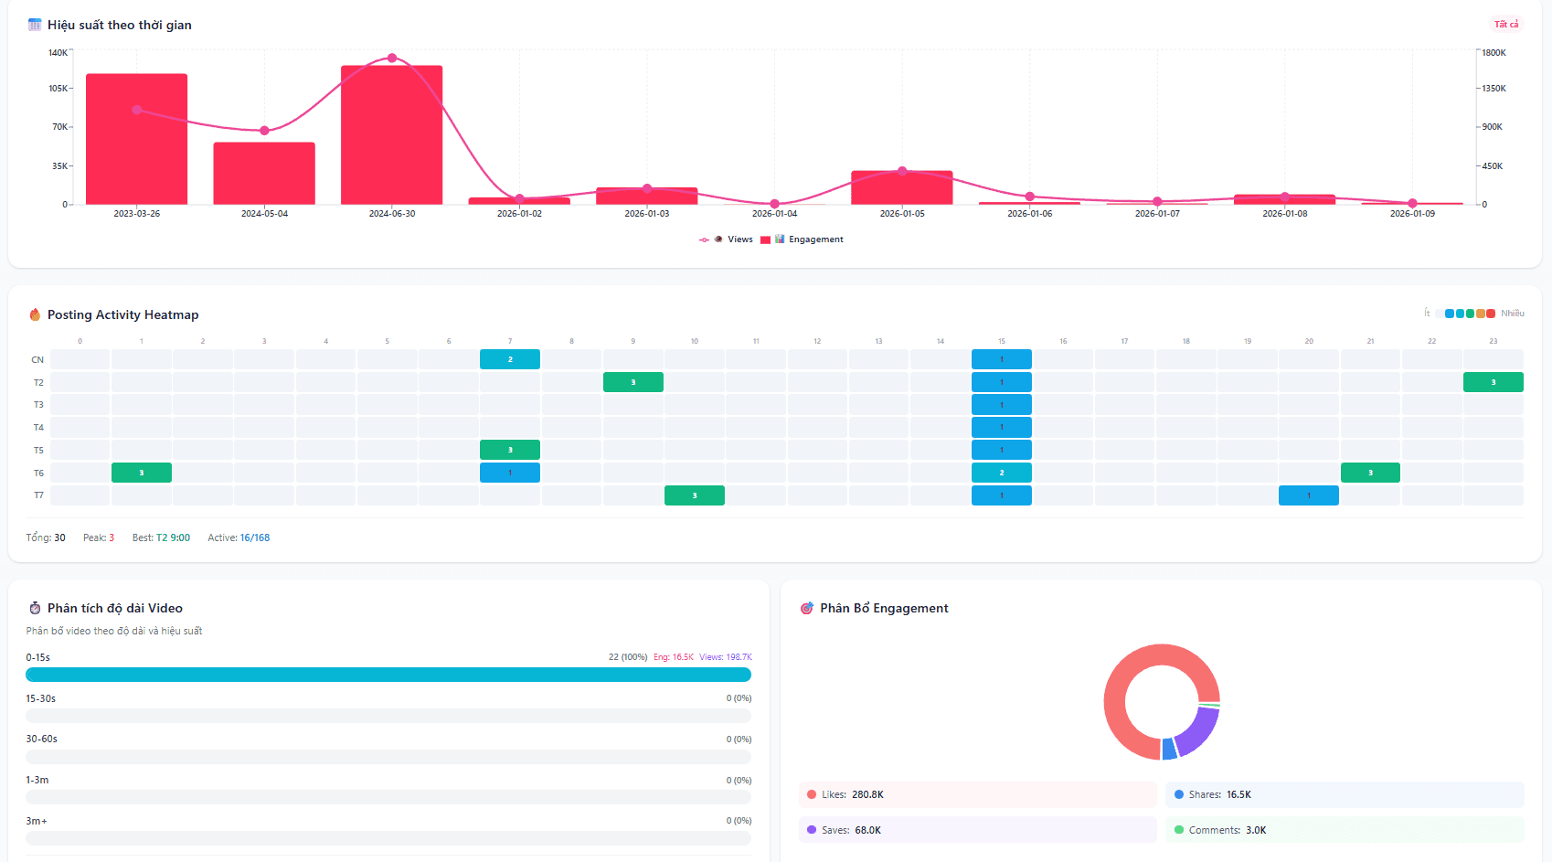The image size is (1552, 862).
Task: Click the purple dot icon next to Saves
Action: click(x=812, y=830)
